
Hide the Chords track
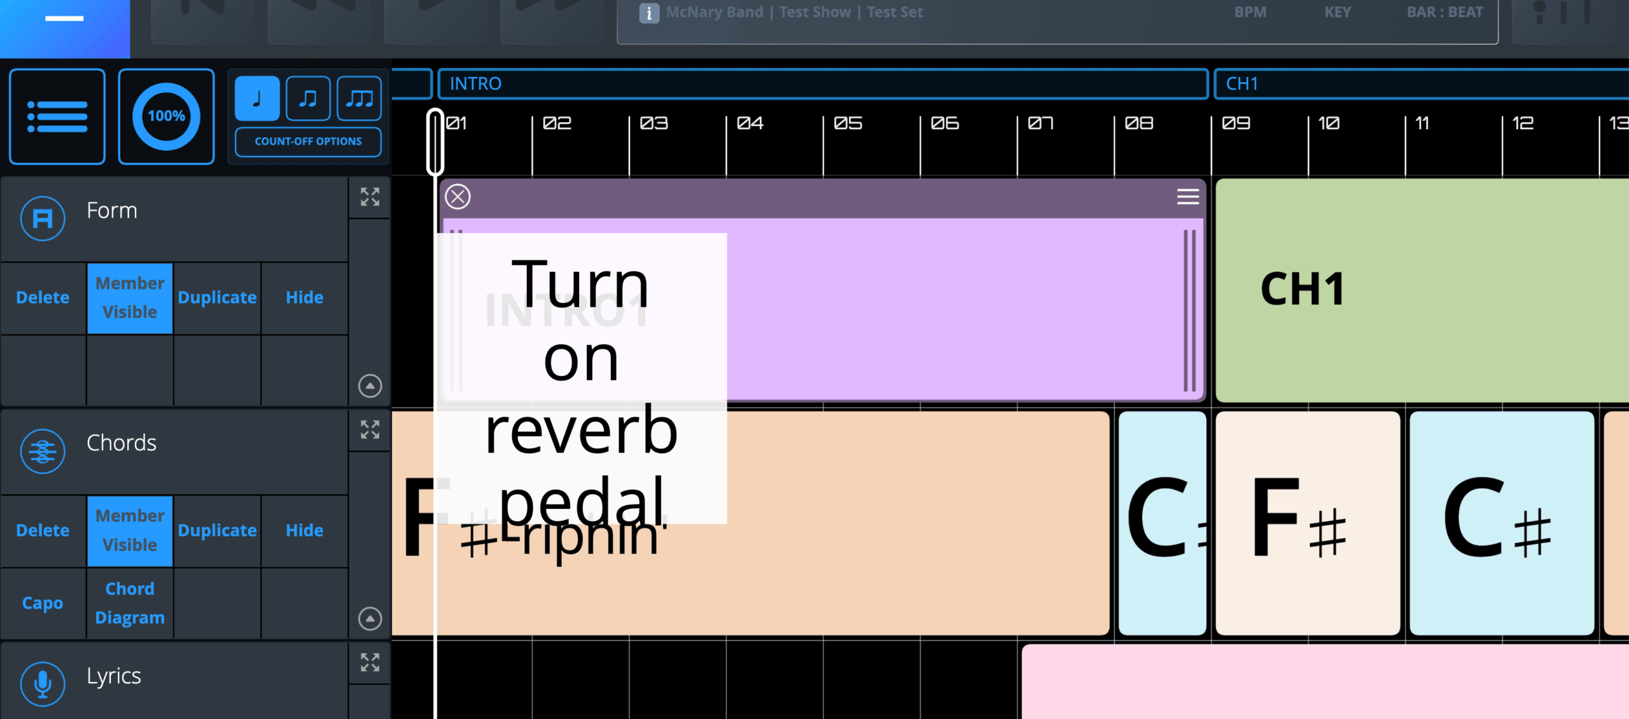pyautogui.click(x=304, y=531)
